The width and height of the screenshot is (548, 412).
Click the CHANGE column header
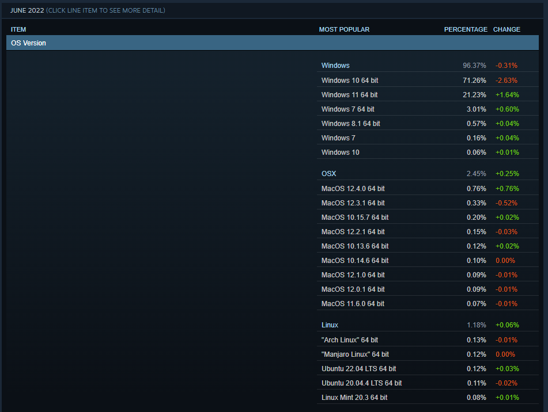click(x=507, y=29)
